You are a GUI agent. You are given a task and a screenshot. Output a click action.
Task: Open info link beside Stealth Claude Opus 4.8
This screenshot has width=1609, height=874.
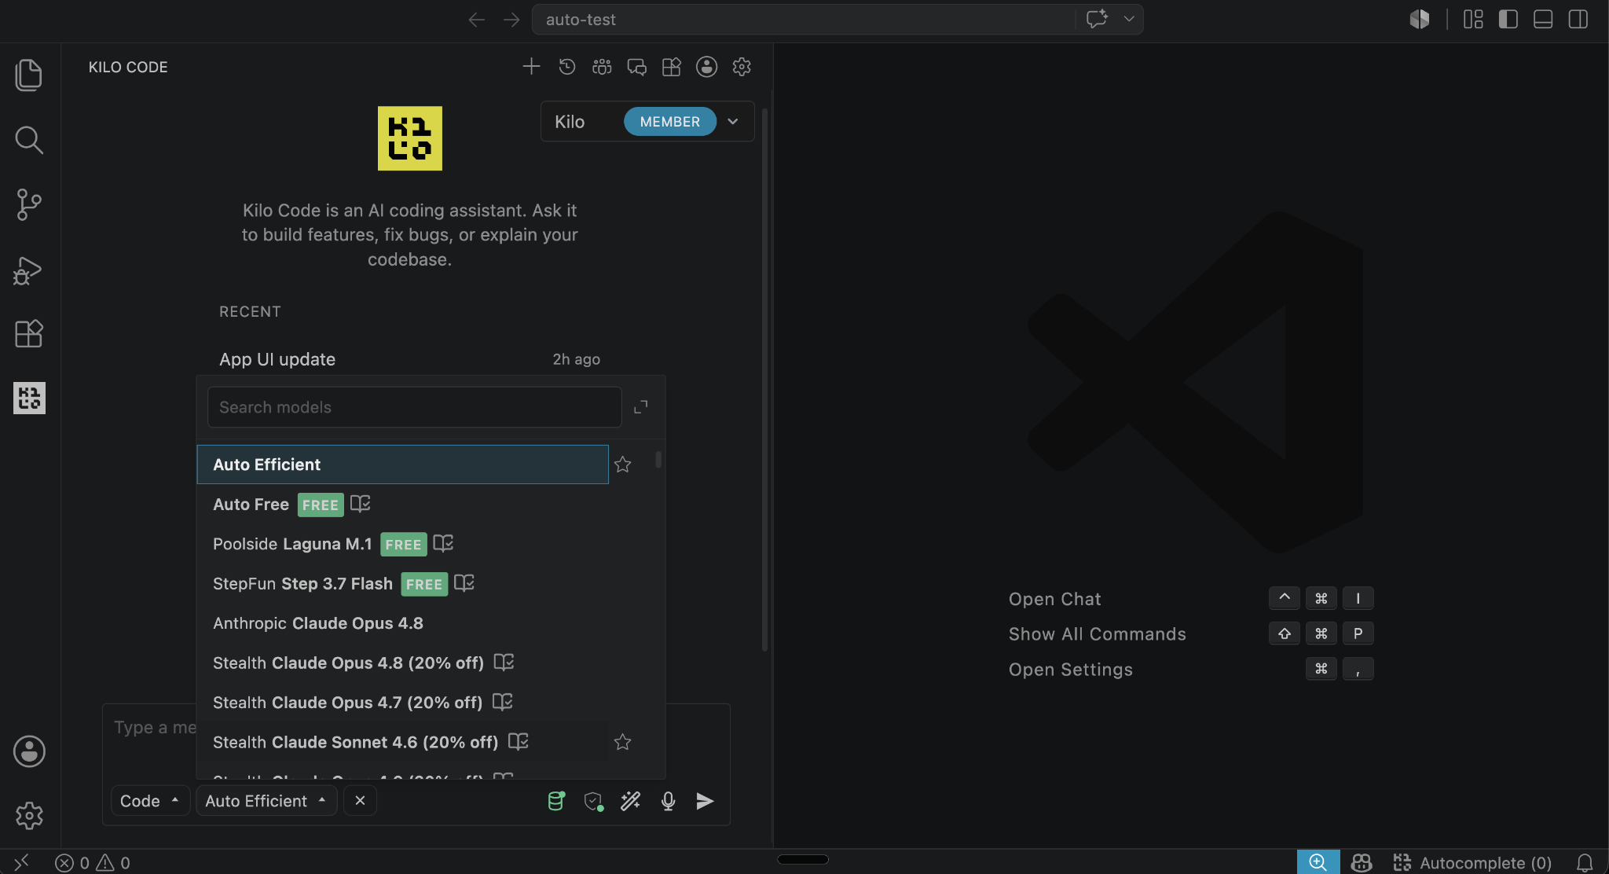coord(504,663)
